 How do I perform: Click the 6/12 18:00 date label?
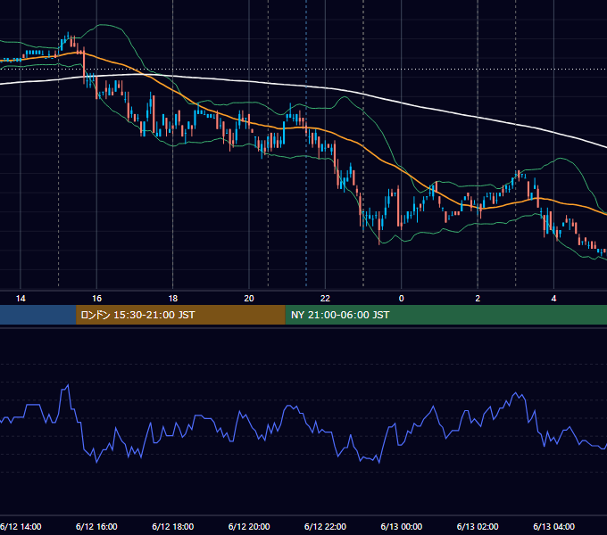173,526
